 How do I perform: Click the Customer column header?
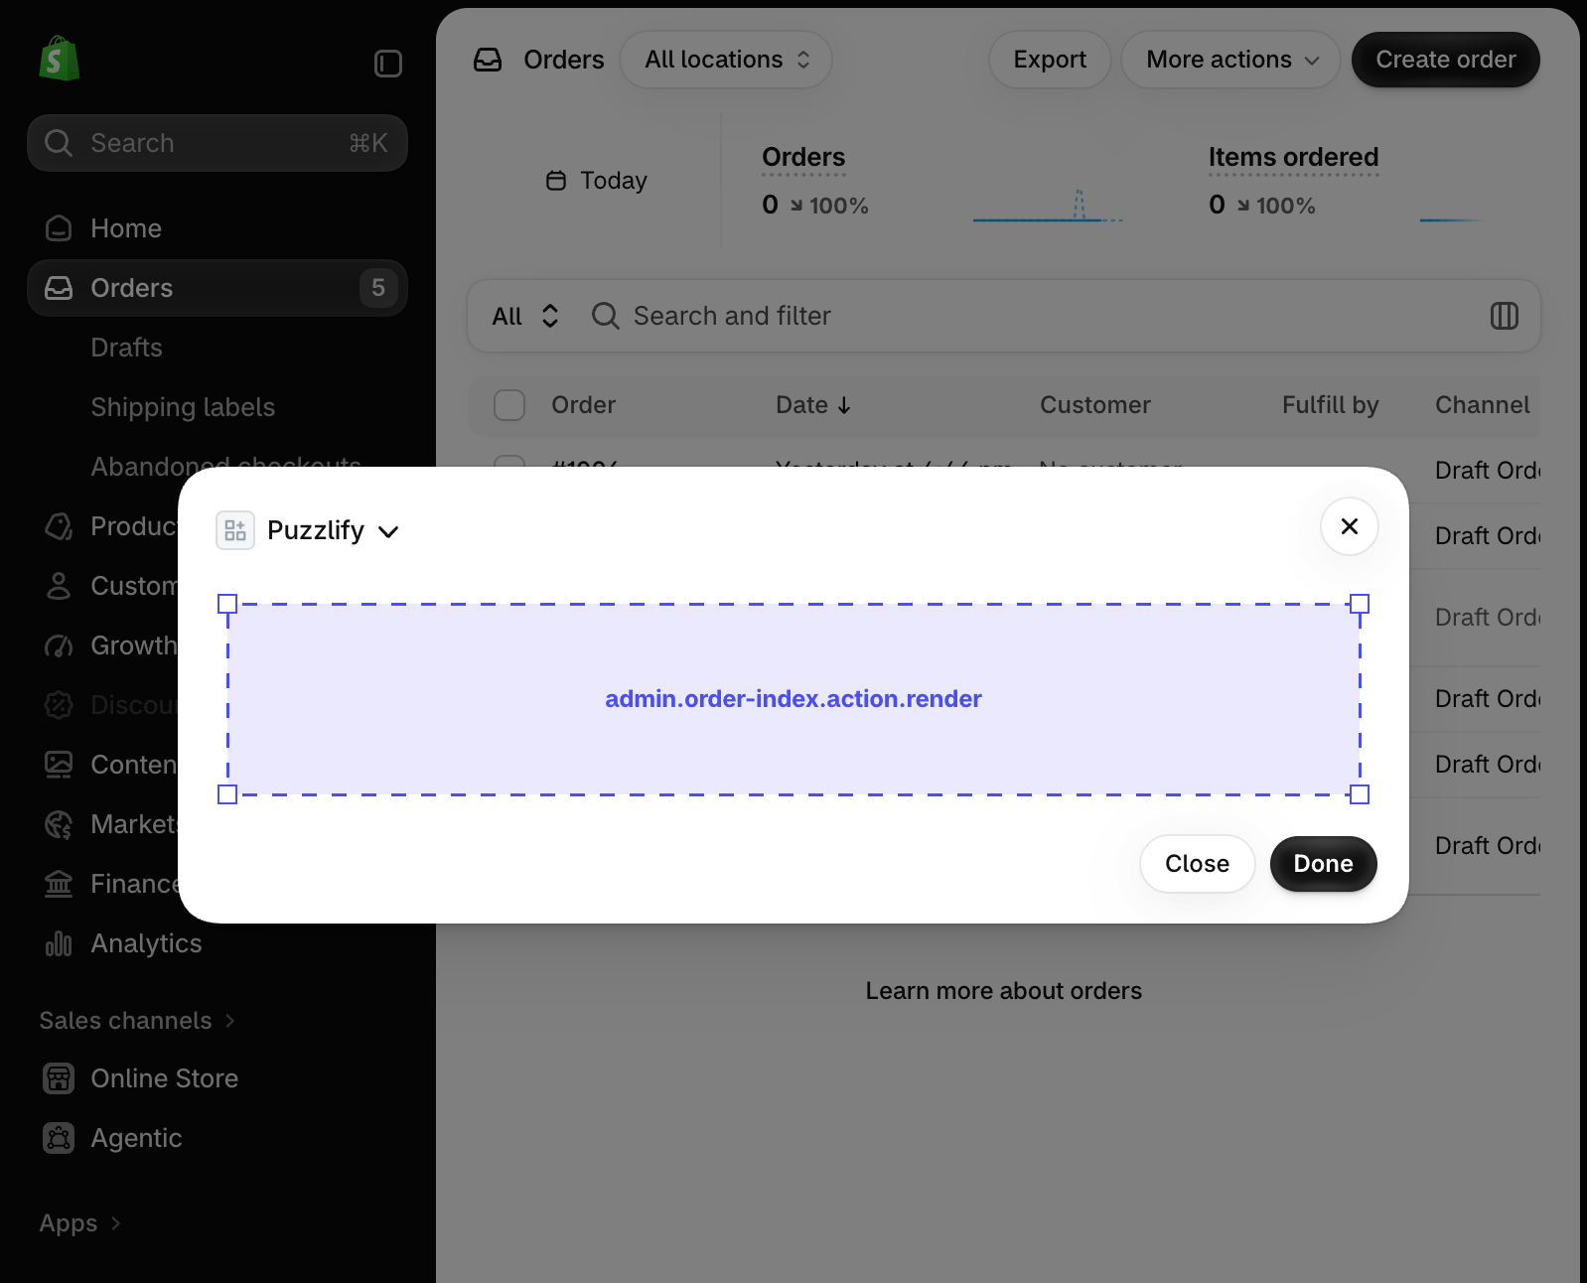point(1095,405)
